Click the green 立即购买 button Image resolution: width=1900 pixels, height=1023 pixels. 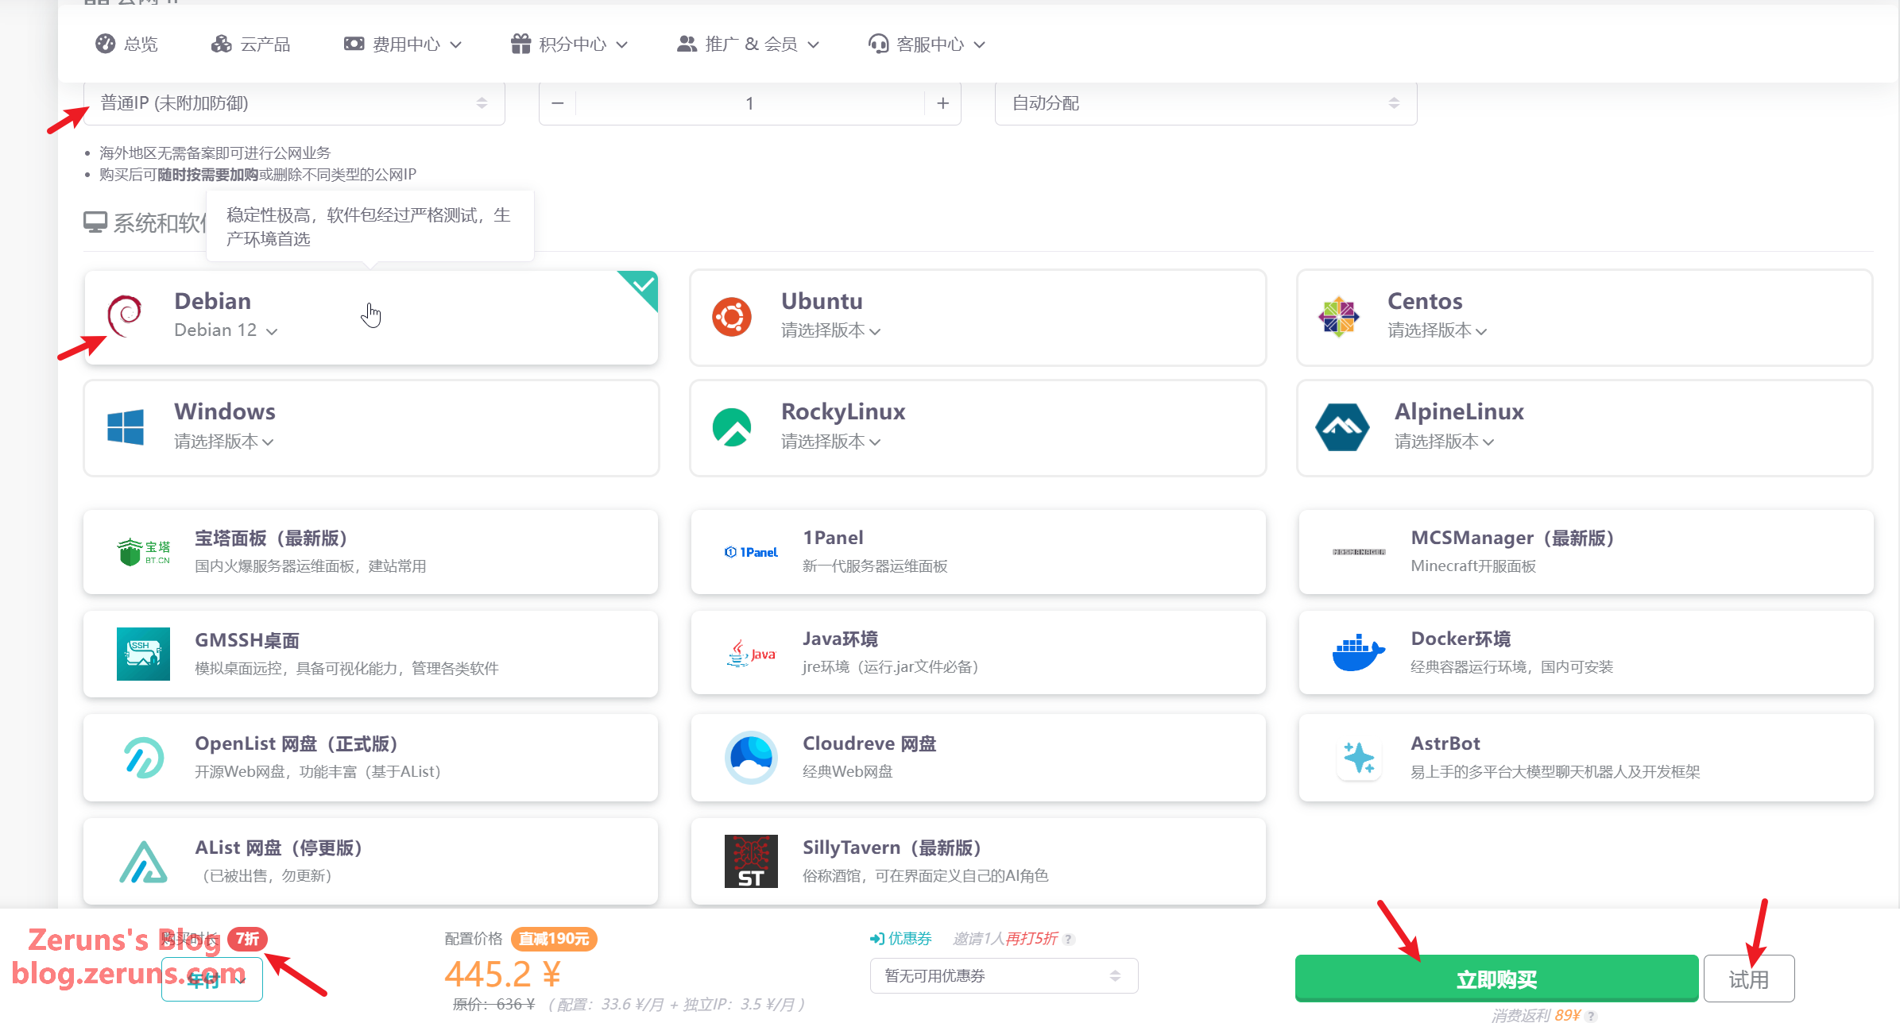coord(1496,979)
